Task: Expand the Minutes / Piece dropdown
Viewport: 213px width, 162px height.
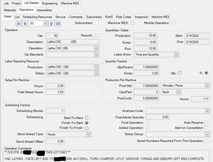Action: pos(207,86)
